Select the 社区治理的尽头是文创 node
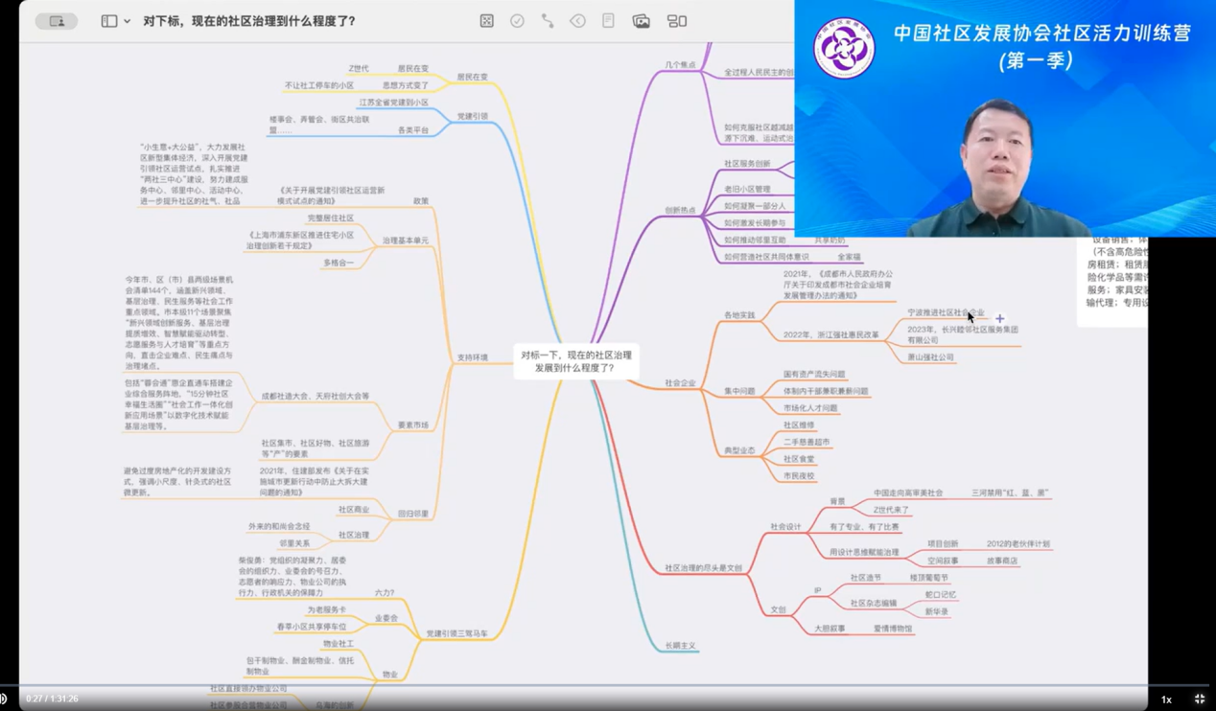Screen dimensions: 1216x711 point(704,568)
